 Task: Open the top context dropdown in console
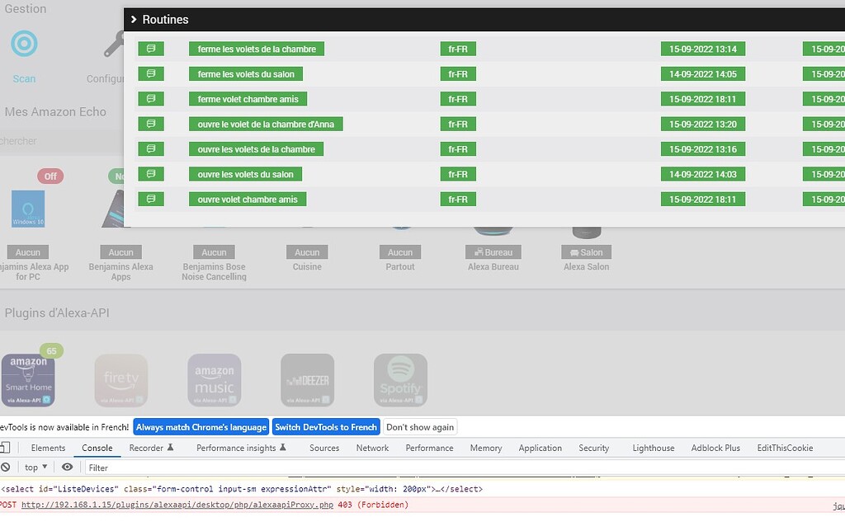pos(35,468)
